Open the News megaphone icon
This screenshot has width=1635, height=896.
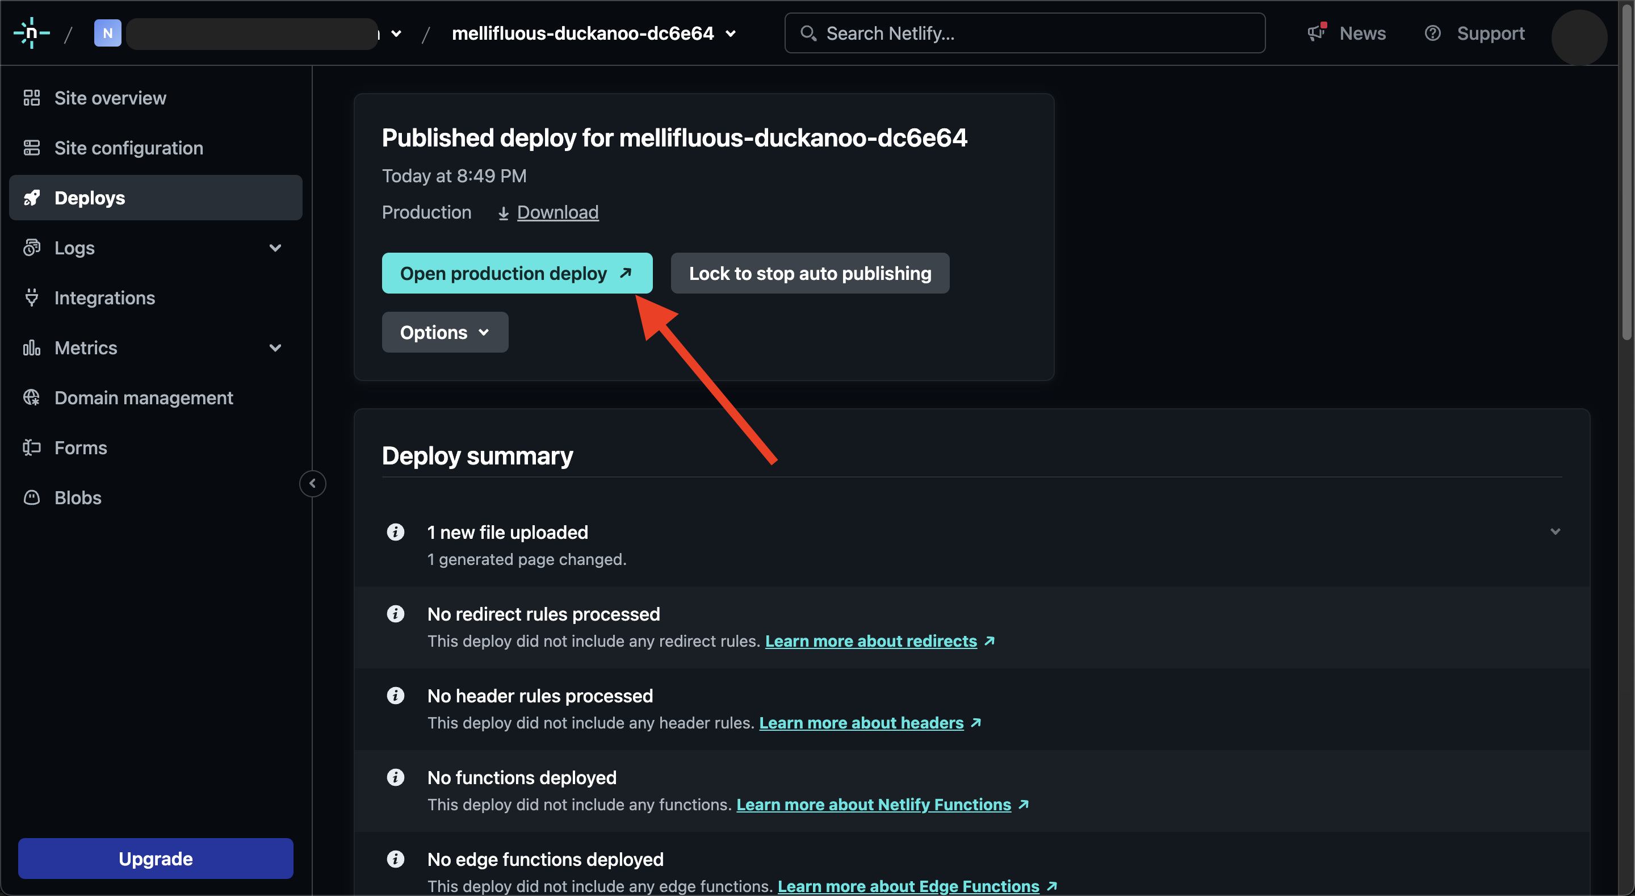1317,32
